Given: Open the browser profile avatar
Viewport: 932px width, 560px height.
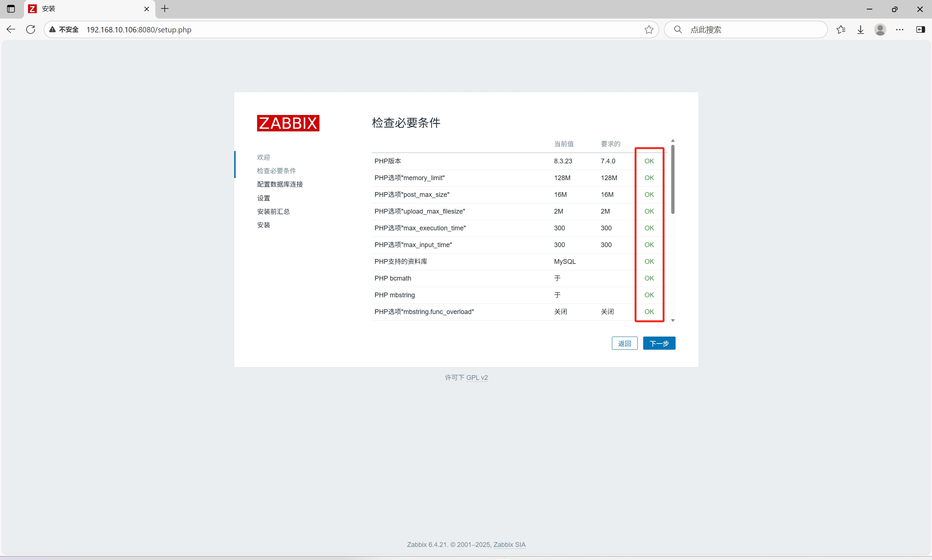Looking at the screenshot, I should [x=880, y=29].
